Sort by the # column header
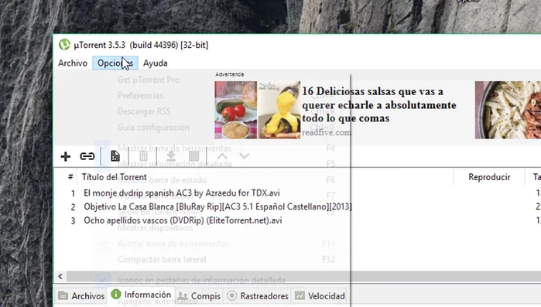 [x=70, y=177]
